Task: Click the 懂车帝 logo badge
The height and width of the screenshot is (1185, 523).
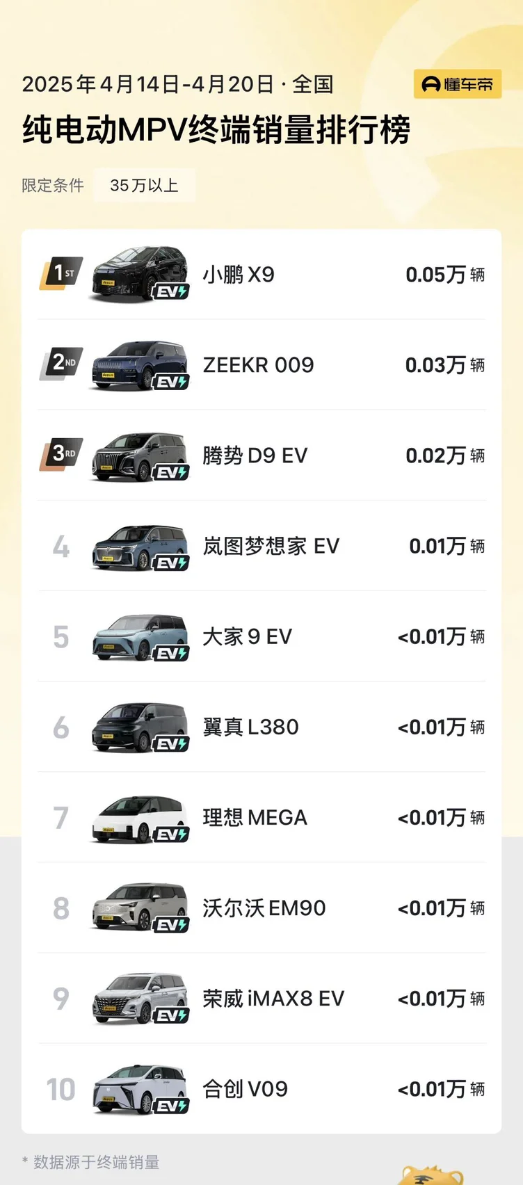Action: pyautogui.click(x=457, y=84)
